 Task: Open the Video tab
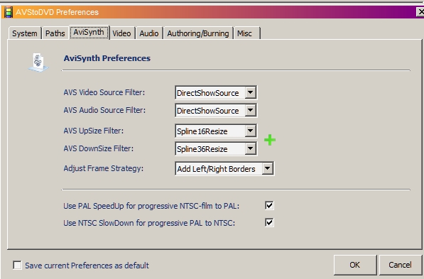[x=121, y=33]
